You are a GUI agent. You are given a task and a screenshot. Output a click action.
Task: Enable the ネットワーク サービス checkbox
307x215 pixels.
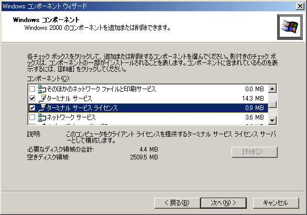click(x=32, y=117)
